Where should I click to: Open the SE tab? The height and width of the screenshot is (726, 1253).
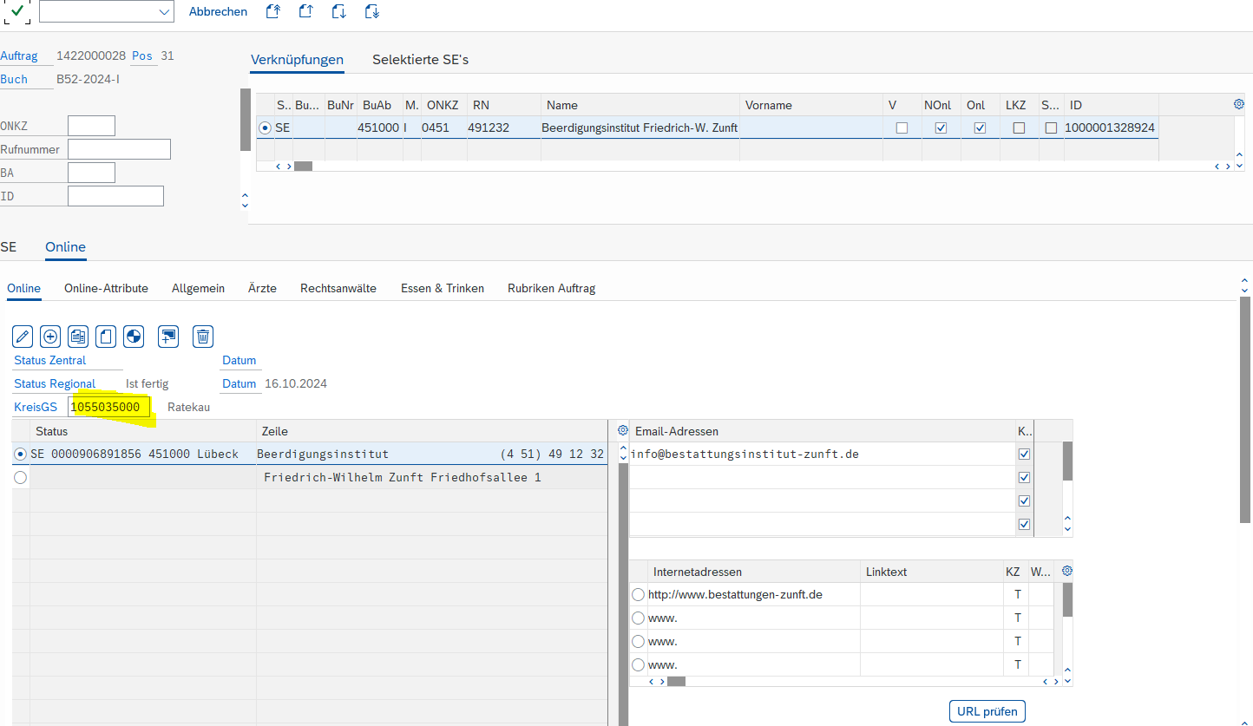(x=9, y=247)
